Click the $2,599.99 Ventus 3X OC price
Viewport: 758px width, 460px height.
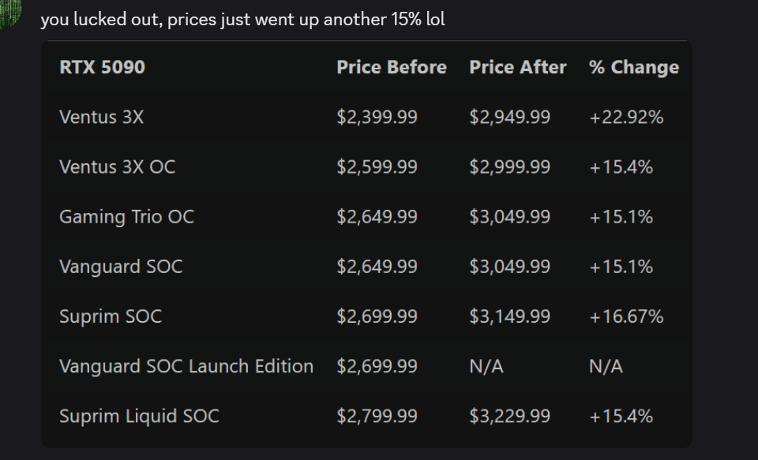pos(377,167)
